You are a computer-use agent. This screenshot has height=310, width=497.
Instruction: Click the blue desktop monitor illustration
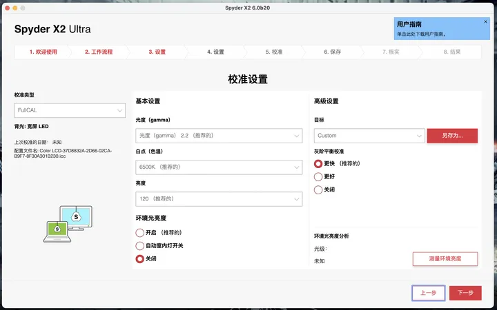tap(76, 217)
